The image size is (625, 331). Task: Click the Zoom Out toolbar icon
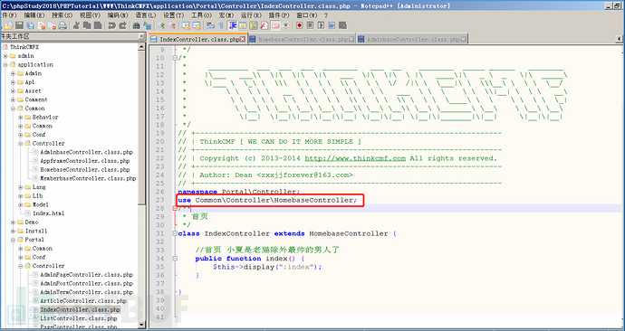coord(172,25)
